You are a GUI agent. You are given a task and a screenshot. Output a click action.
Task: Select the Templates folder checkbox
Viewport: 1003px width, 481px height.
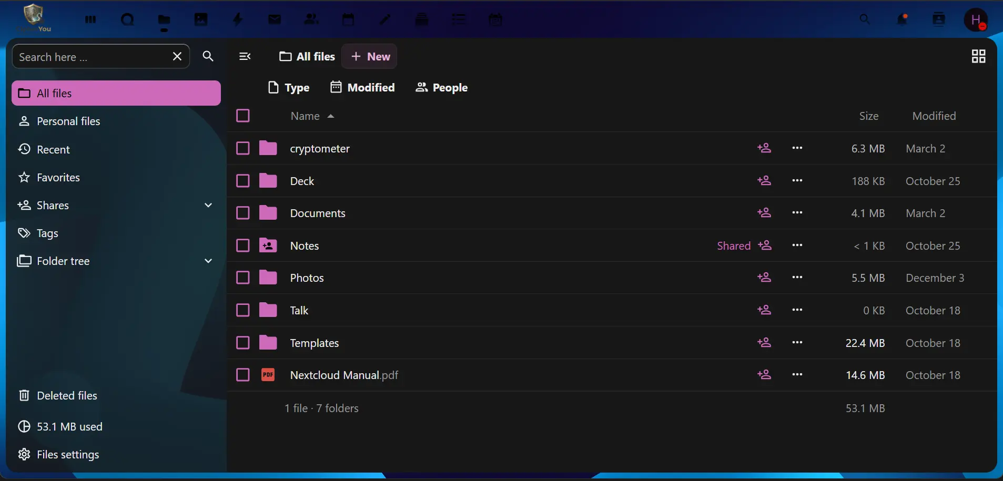tap(243, 343)
